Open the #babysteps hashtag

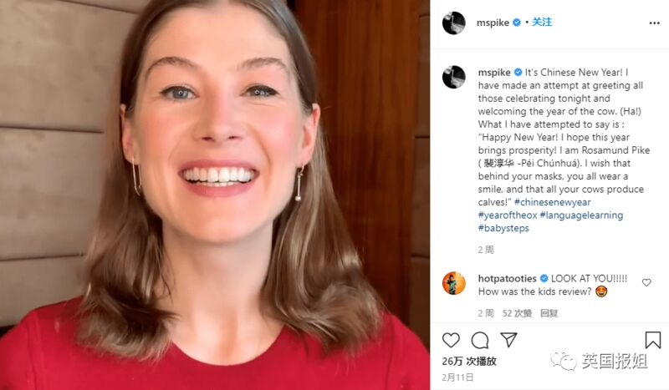click(503, 228)
